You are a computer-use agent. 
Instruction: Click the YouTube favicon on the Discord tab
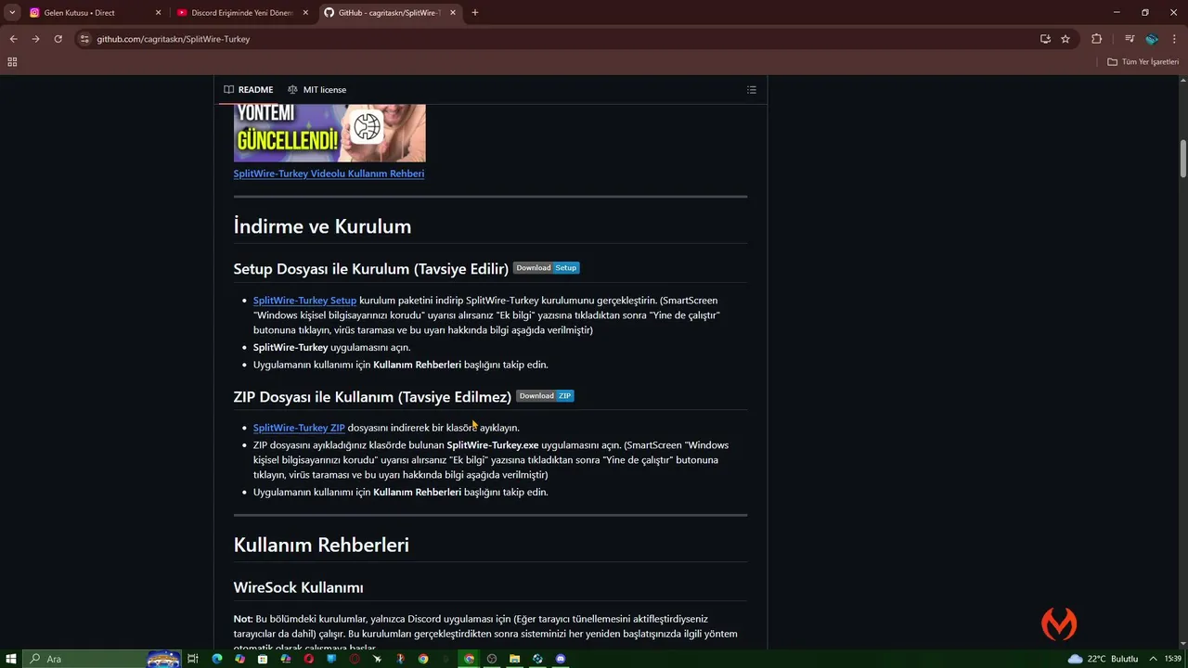182,13
